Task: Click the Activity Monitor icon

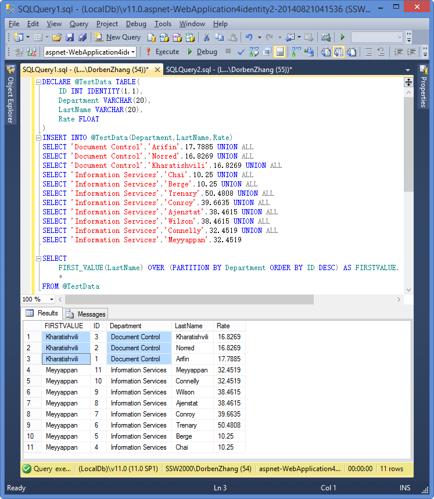Action: click(326, 37)
